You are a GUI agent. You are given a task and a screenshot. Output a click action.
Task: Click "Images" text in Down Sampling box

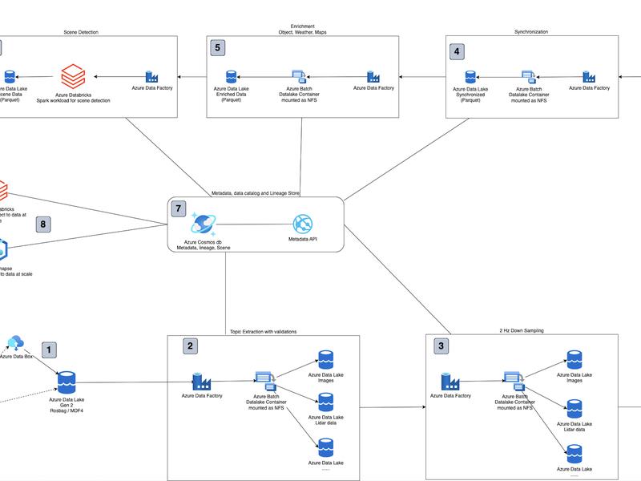(574, 380)
